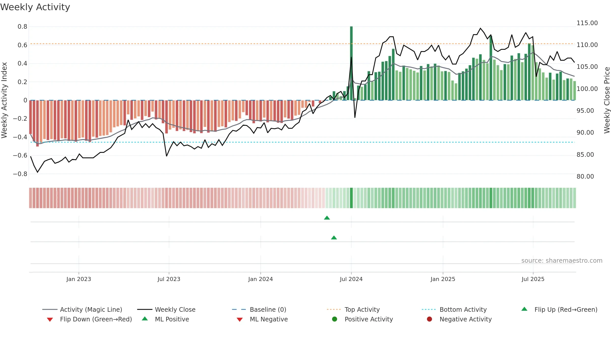The width and height of the screenshot is (611, 343).
Task: Click the Jul 2024 axis label
Action: [x=351, y=279]
